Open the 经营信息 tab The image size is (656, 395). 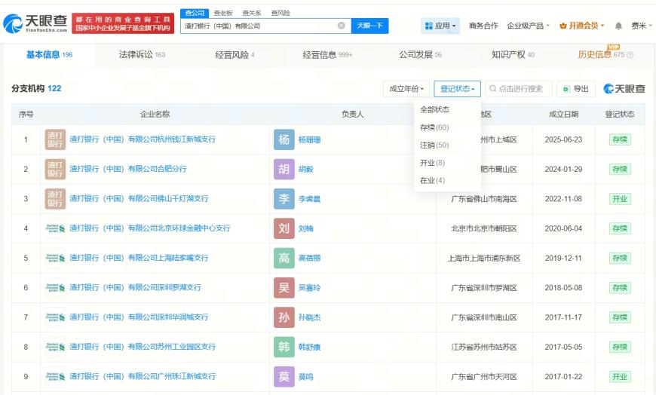coord(327,55)
